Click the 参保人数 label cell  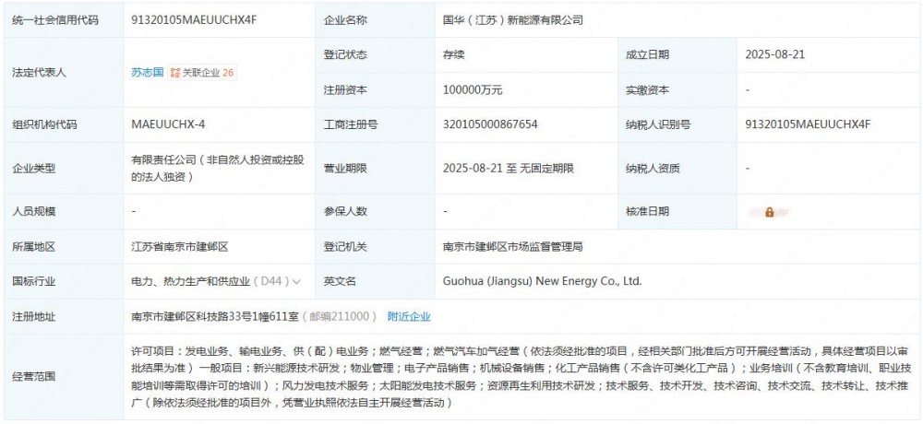tap(375, 212)
